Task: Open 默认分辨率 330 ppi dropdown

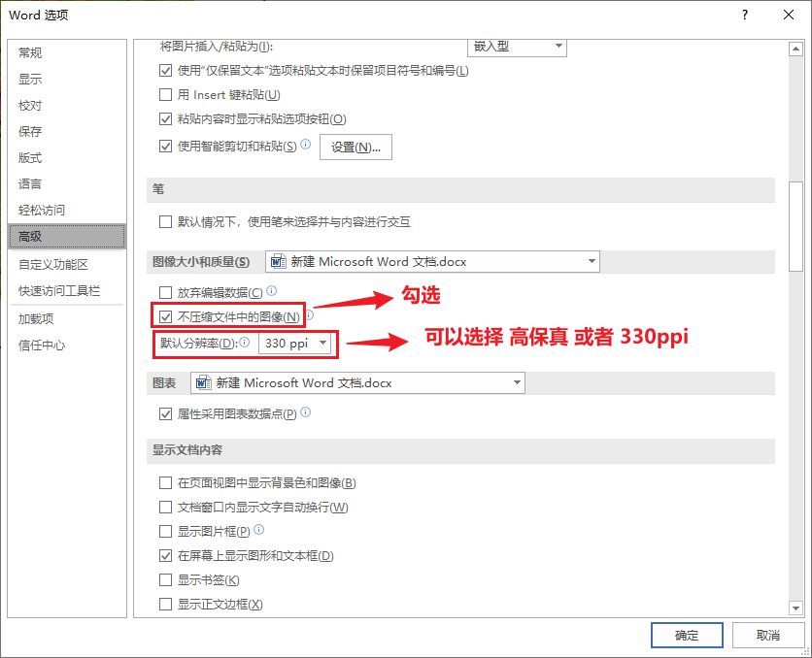Action: tap(294, 343)
